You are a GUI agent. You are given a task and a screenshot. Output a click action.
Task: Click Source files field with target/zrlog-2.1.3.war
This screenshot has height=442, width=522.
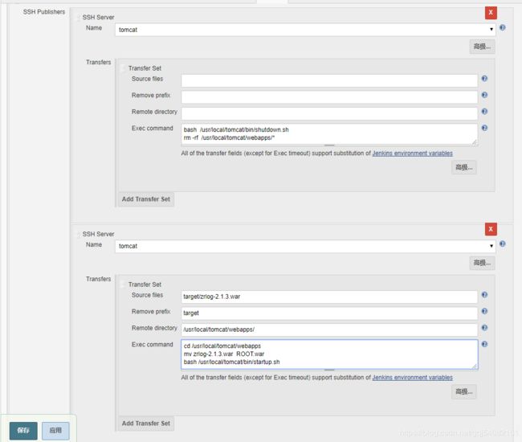(x=329, y=297)
